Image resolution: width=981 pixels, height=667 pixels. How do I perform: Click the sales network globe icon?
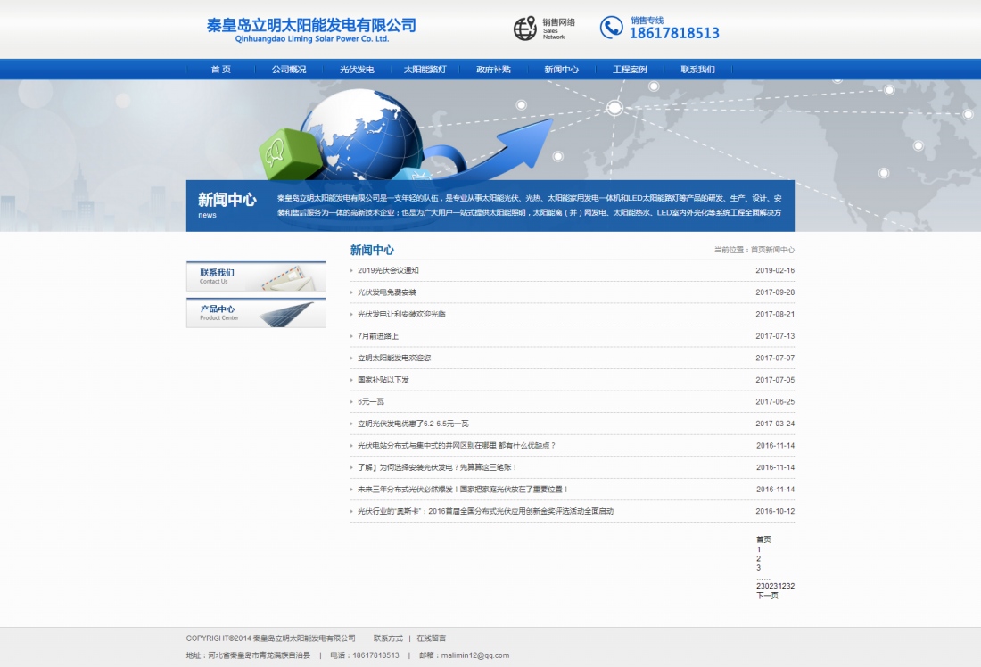pos(525,27)
